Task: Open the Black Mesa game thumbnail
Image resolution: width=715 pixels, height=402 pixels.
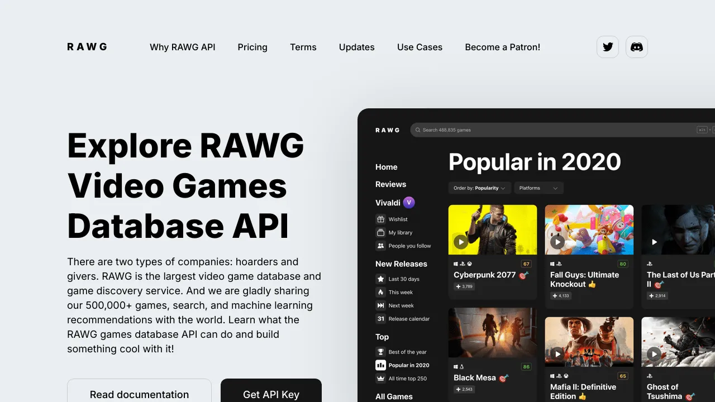Action: click(x=493, y=333)
